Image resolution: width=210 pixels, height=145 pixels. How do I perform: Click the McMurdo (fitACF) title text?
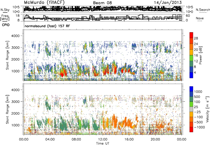pos(44,3)
